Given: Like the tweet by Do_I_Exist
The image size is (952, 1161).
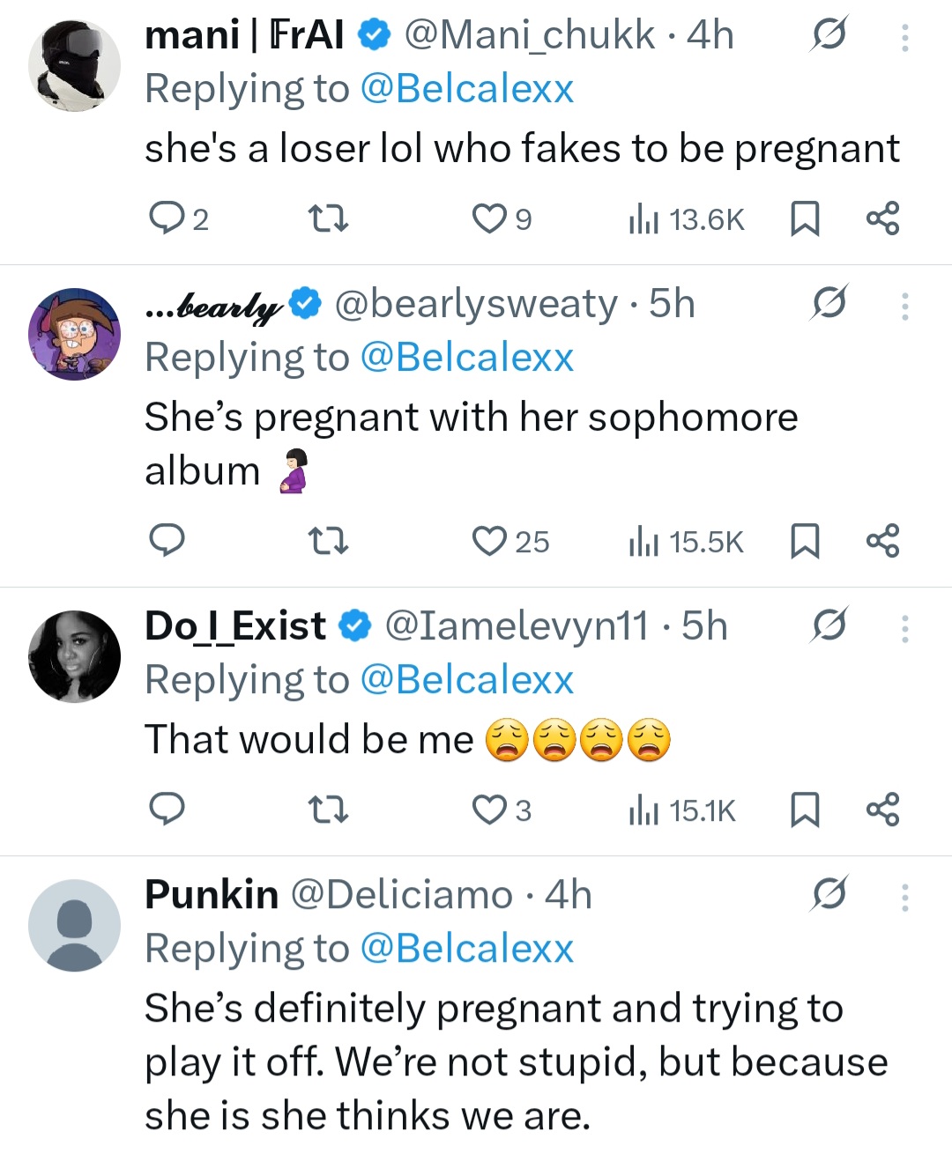Looking at the screenshot, I should (x=489, y=810).
